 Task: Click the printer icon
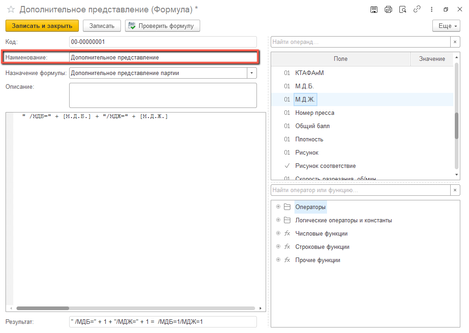tap(388, 9)
